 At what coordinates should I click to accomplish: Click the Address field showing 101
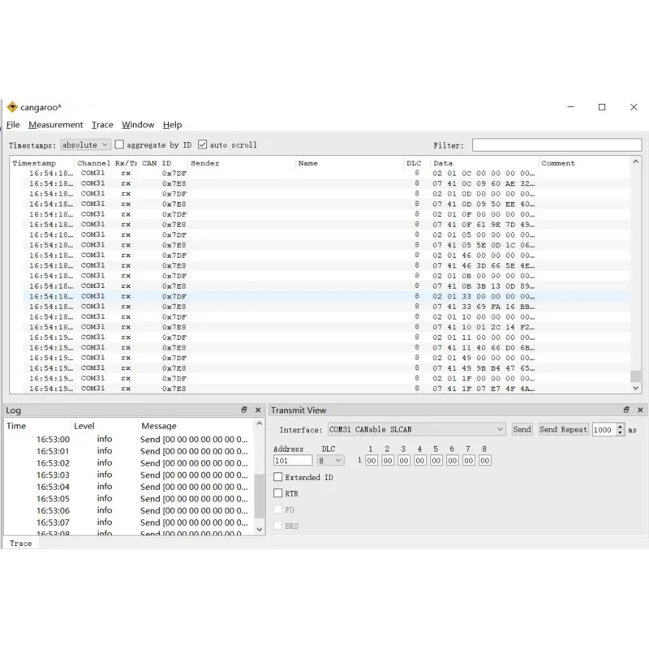(293, 460)
